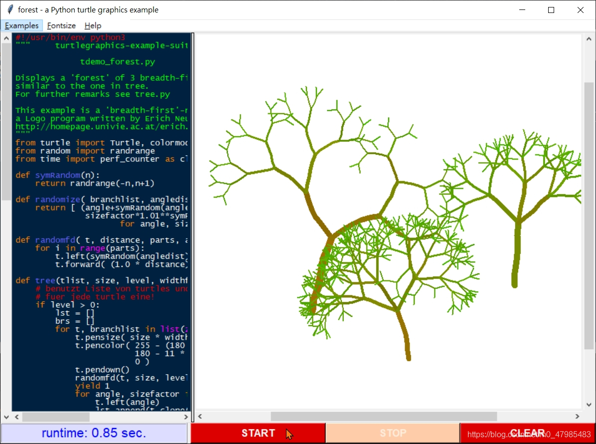Click the runtime: 0.85 sec display
596x444 pixels.
(x=95, y=433)
